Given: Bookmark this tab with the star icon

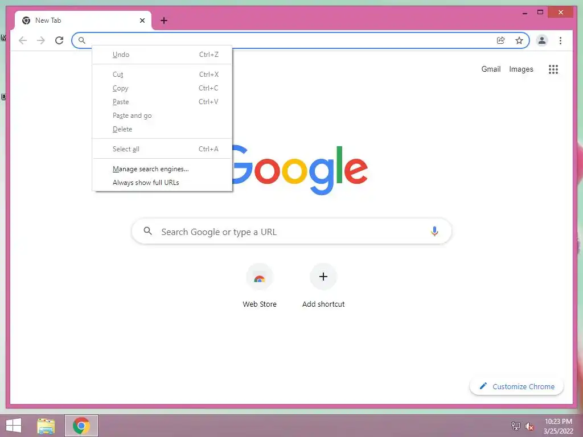Looking at the screenshot, I should pos(519,40).
